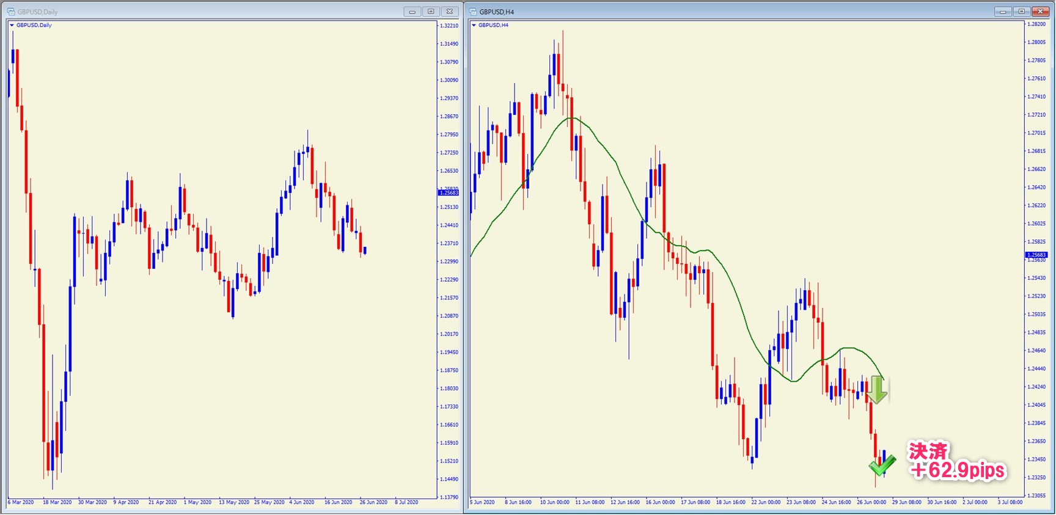1056x515 pixels.
Task: Click the 1.28200 price label on H4 axis
Action: click(x=1036, y=24)
